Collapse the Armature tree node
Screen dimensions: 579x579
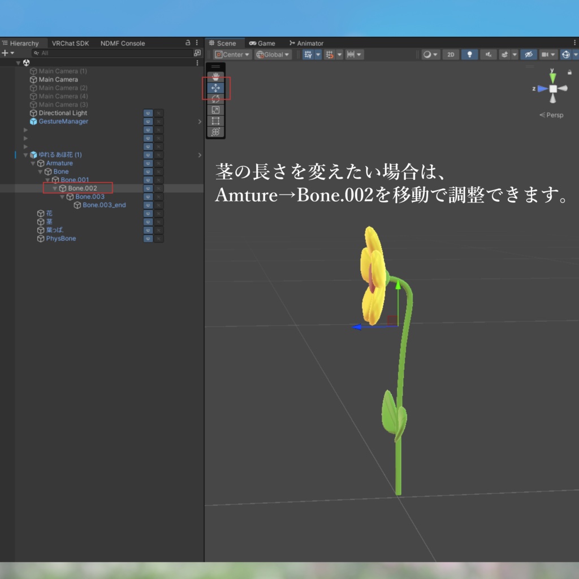33,163
